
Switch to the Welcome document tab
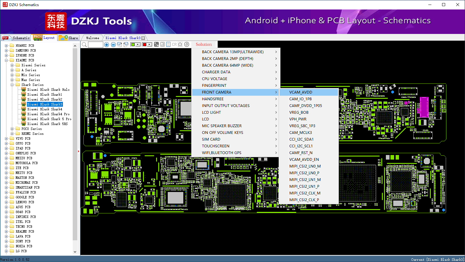click(x=93, y=38)
